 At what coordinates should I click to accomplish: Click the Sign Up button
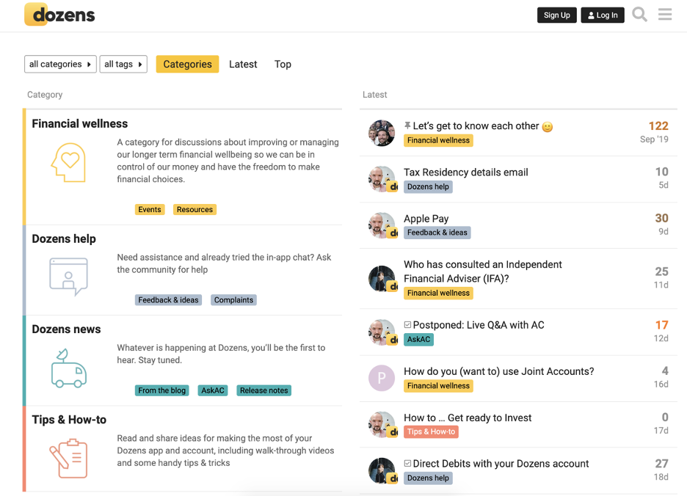(x=557, y=15)
